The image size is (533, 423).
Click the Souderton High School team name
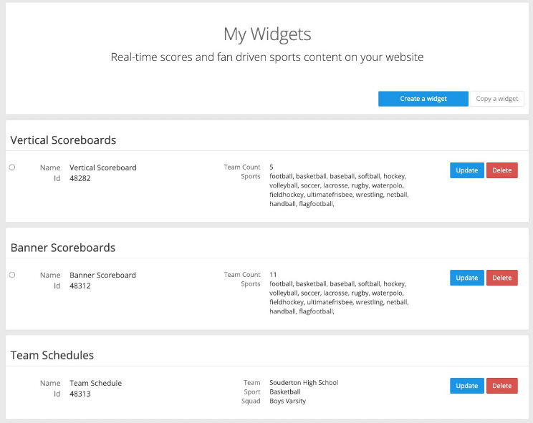[x=304, y=383]
